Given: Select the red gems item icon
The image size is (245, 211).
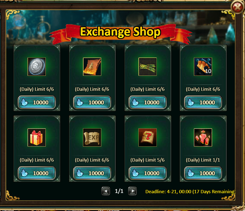Looking at the screenshot, I should point(203,137).
